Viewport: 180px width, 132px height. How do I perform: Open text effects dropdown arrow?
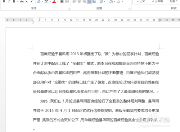[42, 1]
